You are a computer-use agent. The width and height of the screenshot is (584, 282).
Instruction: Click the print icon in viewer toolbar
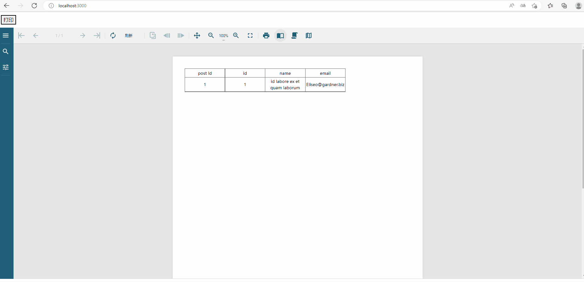pos(266,35)
